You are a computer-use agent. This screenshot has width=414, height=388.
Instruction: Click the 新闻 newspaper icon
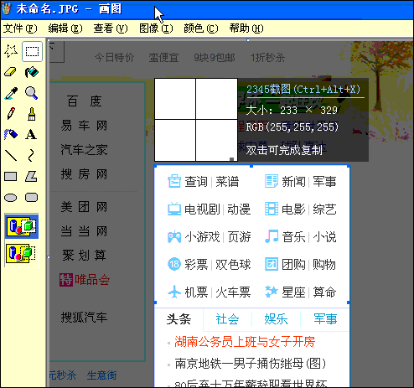point(272,182)
